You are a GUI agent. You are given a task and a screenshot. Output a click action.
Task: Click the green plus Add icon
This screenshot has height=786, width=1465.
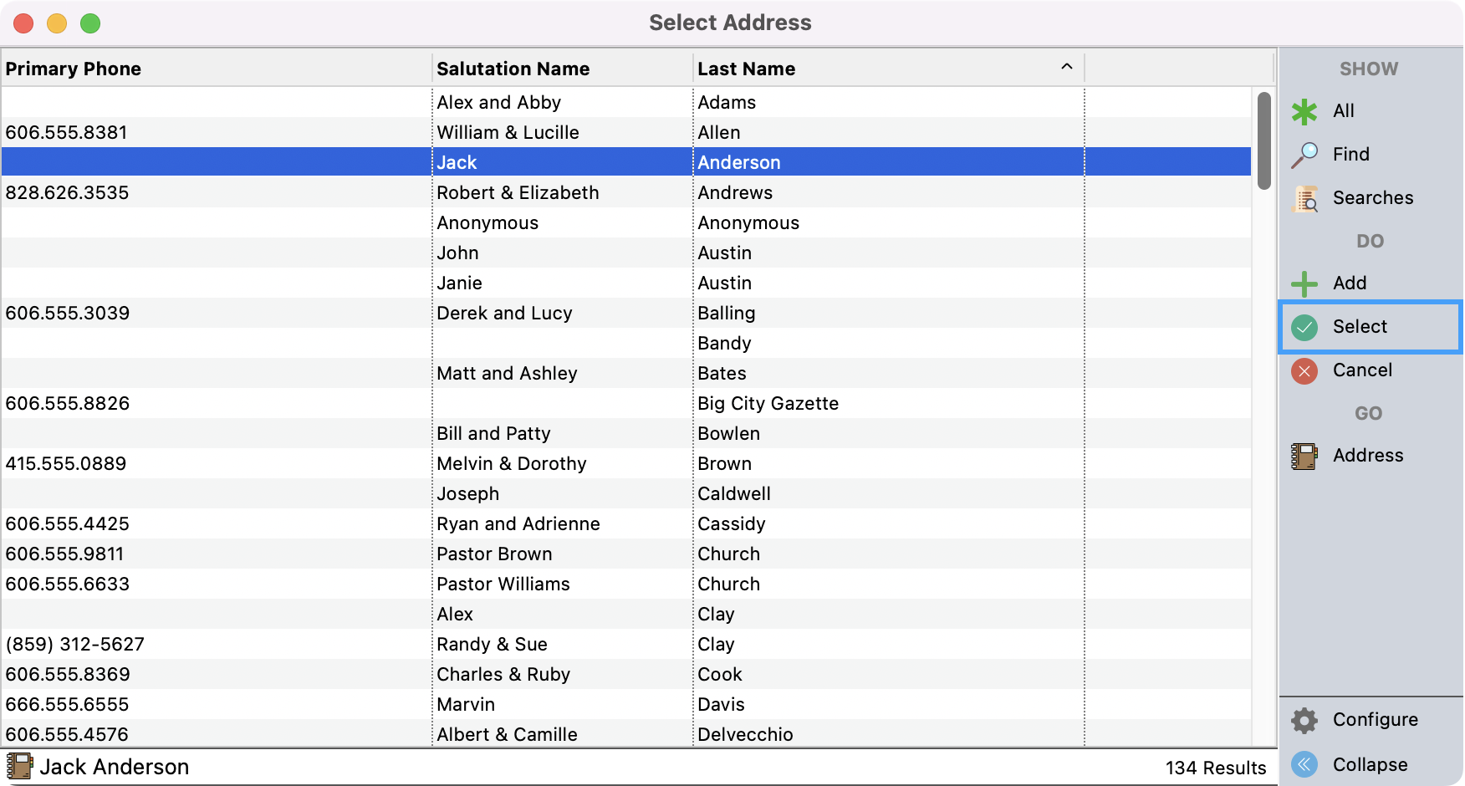pyautogui.click(x=1304, y=283)
